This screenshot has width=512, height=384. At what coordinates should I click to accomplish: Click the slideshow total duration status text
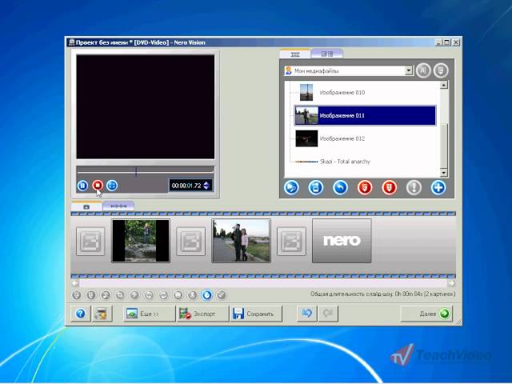[x=382, y=294]
